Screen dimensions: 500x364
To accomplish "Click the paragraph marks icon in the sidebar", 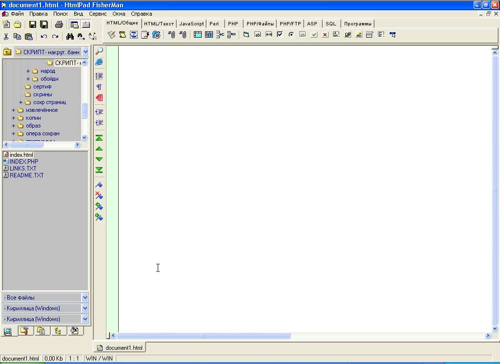I will coord(99,87).
